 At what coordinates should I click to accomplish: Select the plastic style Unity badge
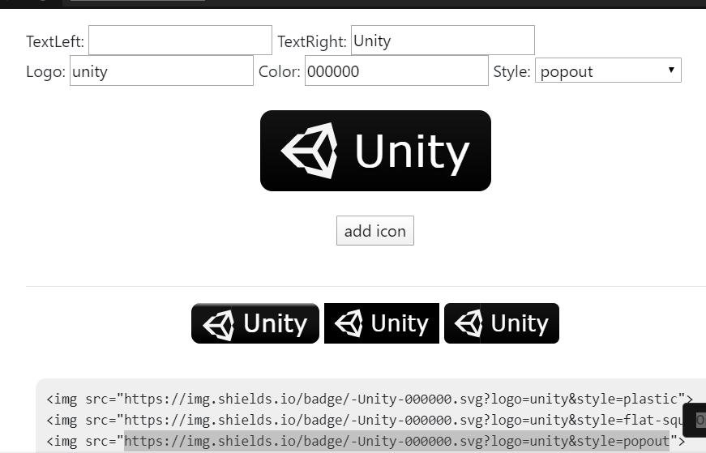coord(255,323)
